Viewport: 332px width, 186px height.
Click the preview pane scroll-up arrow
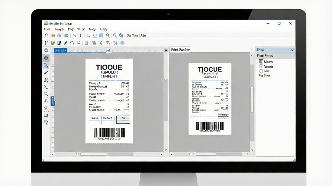(x=252, y=55)
